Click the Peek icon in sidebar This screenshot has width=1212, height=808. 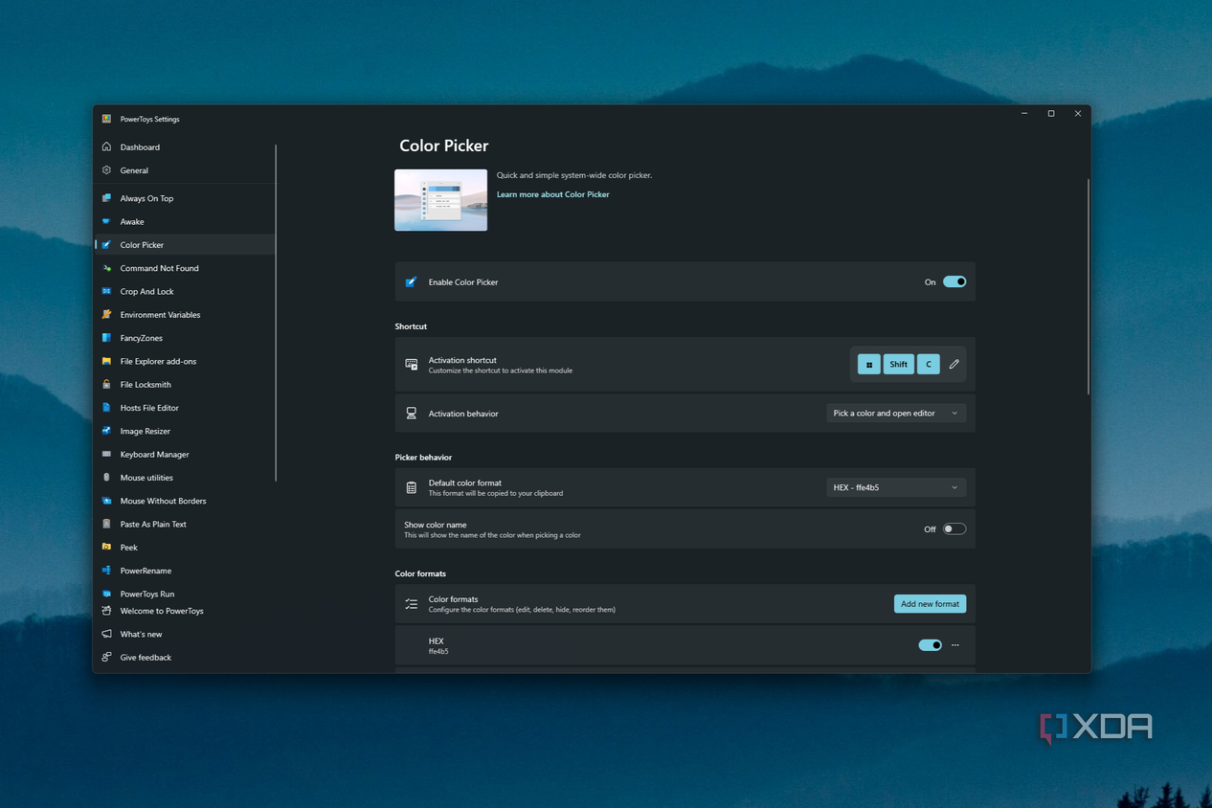click(106, 548)
